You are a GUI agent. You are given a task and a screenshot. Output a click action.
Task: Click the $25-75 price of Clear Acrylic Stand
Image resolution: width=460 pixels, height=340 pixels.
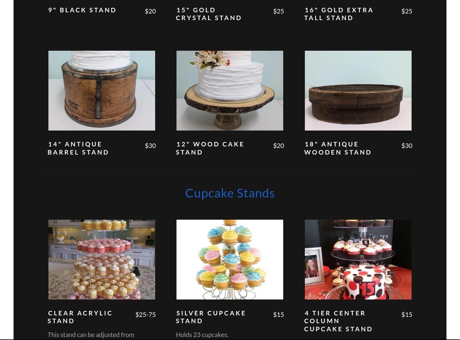[146, 314]
